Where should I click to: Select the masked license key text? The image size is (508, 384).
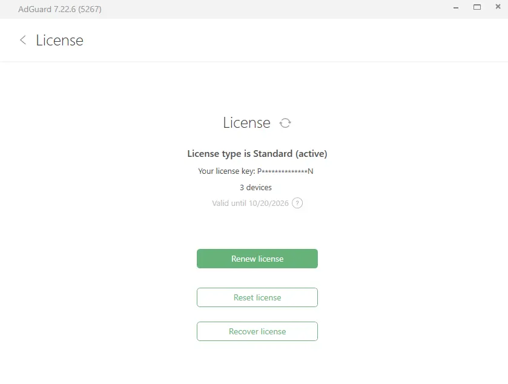[x=285, y=171]
